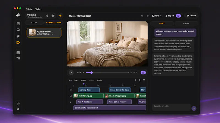220x123 pixels.
Task: Open the documents section in the sidebar
Action: tap(18, 24)
